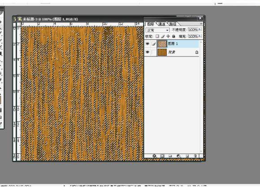The image size is (260, 195).
Task: Switch to the 通道 tab
Action: coord(162,24)
